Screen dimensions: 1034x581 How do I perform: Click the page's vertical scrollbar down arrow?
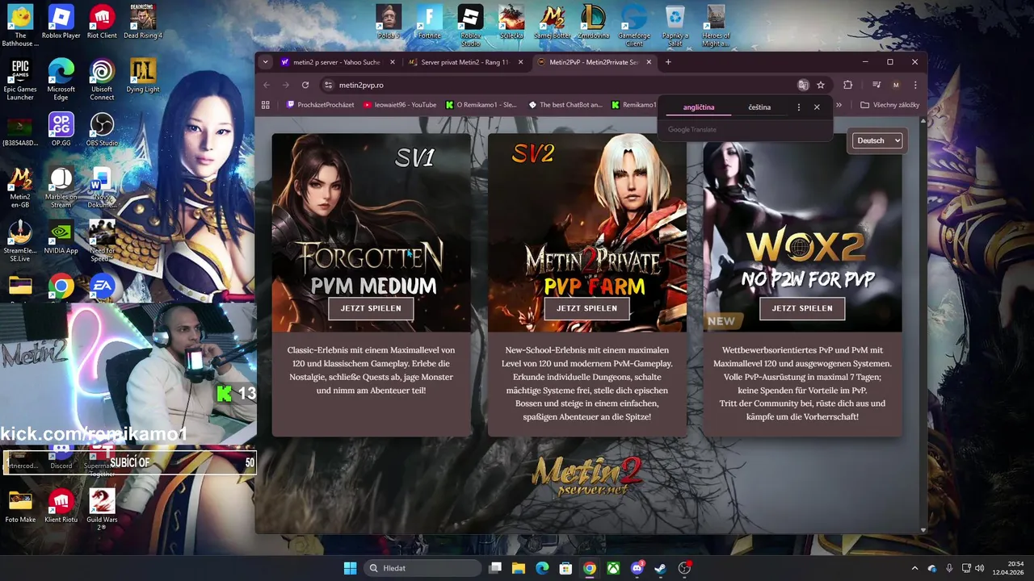coord(923,530)
